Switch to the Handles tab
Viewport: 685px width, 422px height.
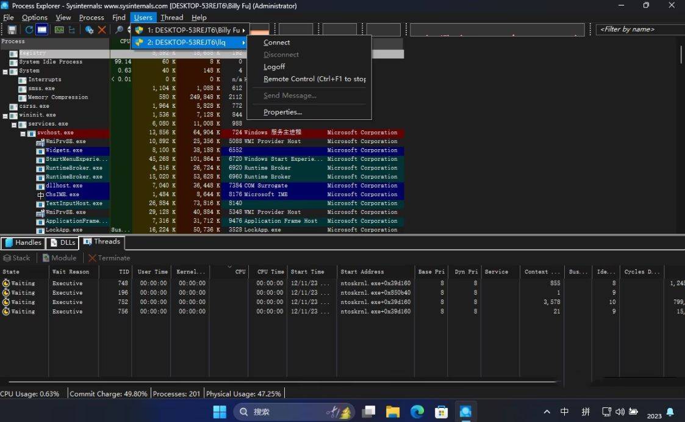click(24, 242)
